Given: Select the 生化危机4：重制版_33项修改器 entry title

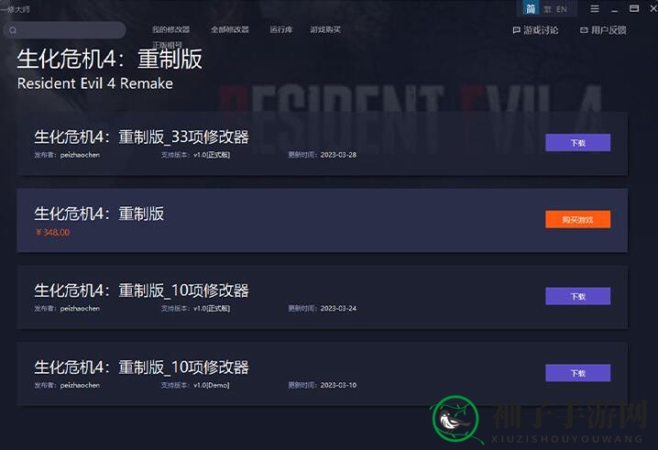Looking at the screenshot, I should coord(141,137).
